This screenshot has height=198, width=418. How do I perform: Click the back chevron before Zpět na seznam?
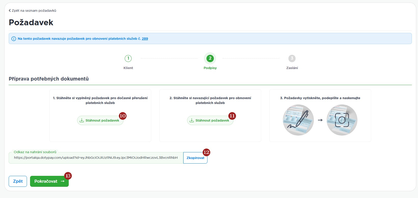pos(10,11)
